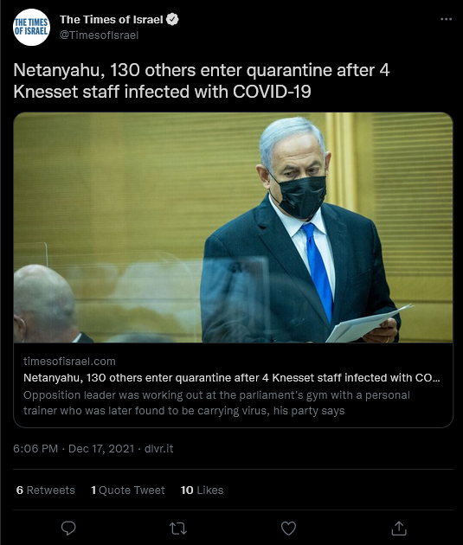The width and height of the screenshot is (463, 545).
Task: View the 6 Retweets list
Action: pyautogui.click(x=46, y=490)
